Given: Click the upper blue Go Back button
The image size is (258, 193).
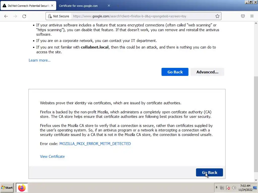Looking at the screenshot, I should 175,72.
